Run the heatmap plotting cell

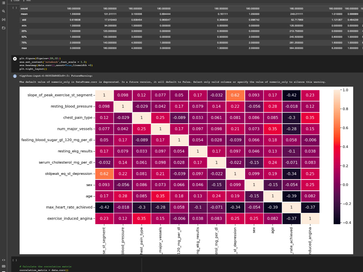point(15,59)
